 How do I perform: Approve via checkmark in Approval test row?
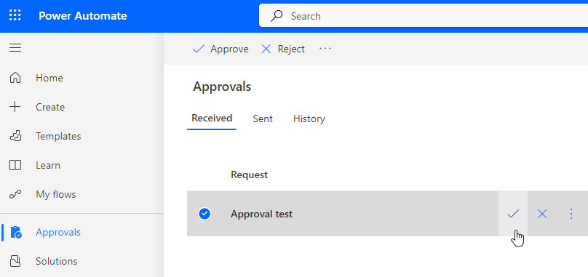pos(512,214)
